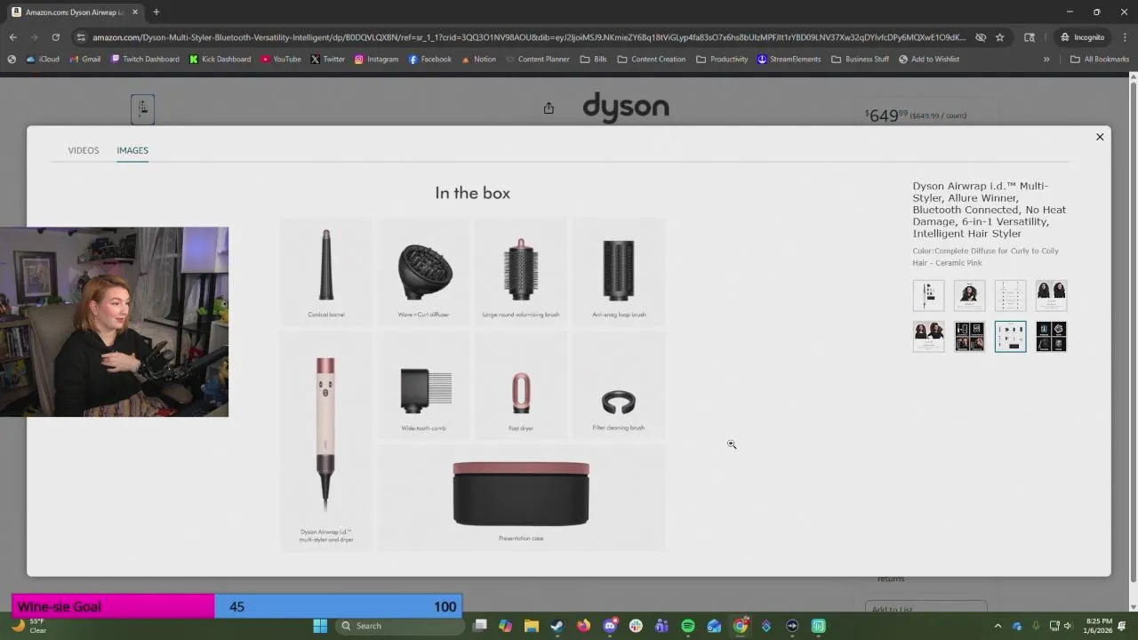The width and height of the screenshot is (1138, 640).
Task: Click the Dyson brand logo
Action: 626,107
